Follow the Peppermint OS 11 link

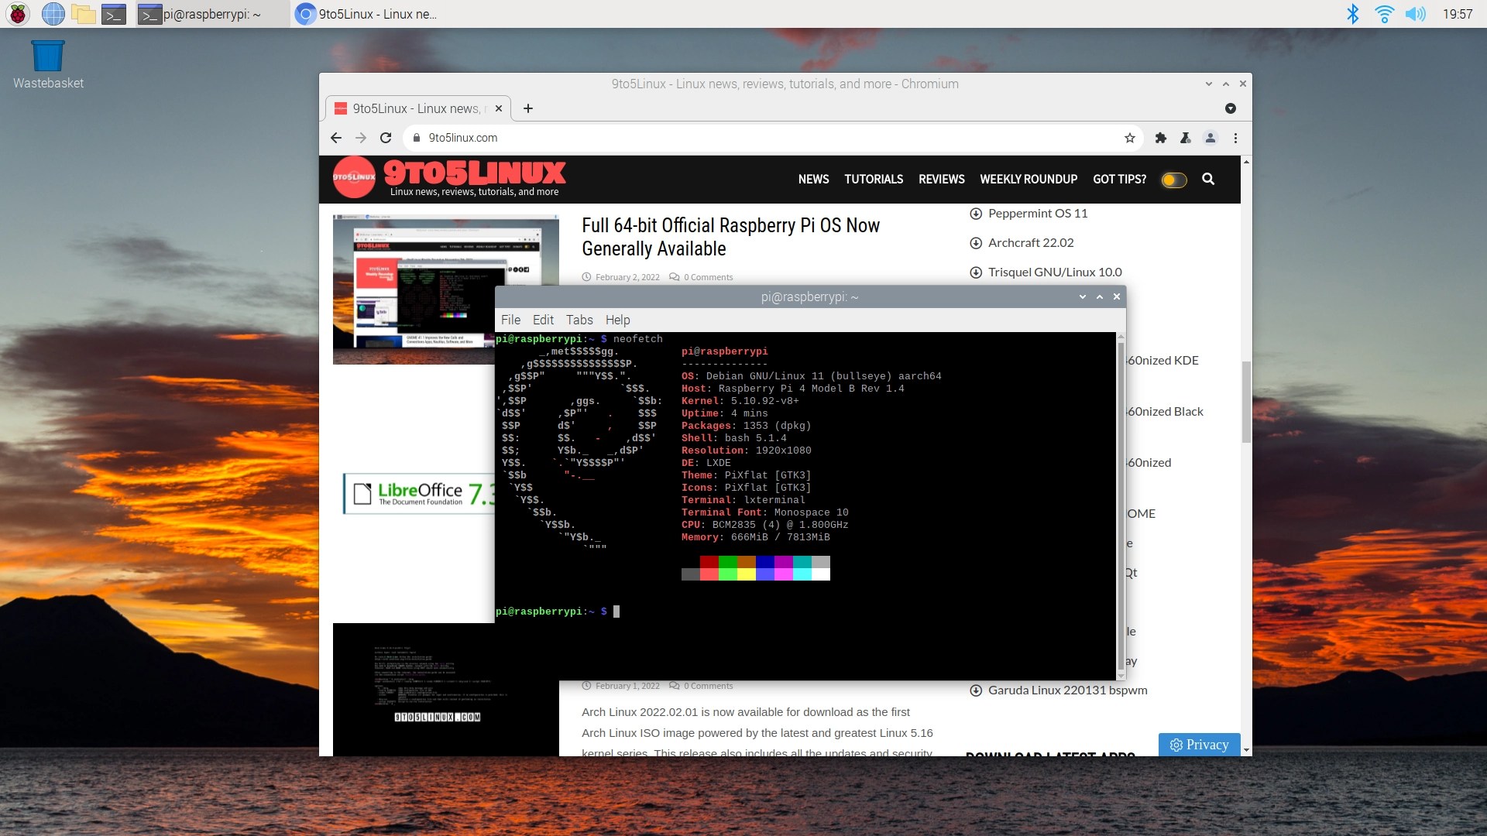pyautogui.click(x=1038, y=213)
